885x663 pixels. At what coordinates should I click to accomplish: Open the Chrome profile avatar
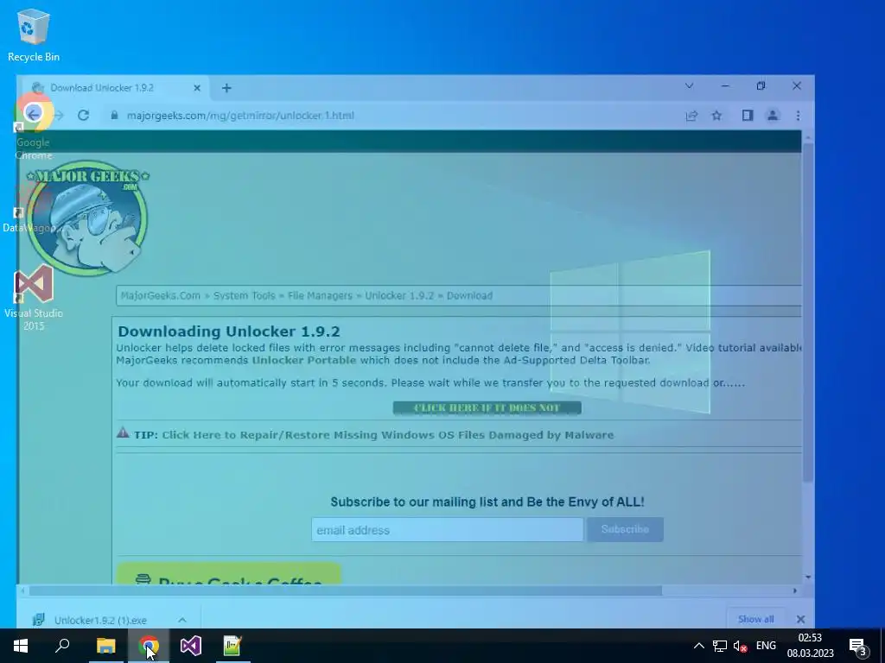[773, 116]
